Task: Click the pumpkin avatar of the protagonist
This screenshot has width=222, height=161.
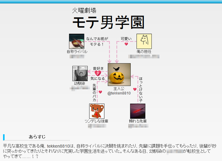Action: pyautogui.click(x=119, y=75)
